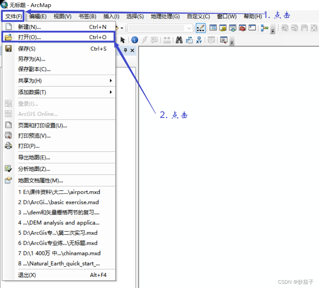This screenshot has height=288, width=319.
Task: Open recent file 5 第二次实习.mxd
Action: pyautogui.click(x=59, y=233)
